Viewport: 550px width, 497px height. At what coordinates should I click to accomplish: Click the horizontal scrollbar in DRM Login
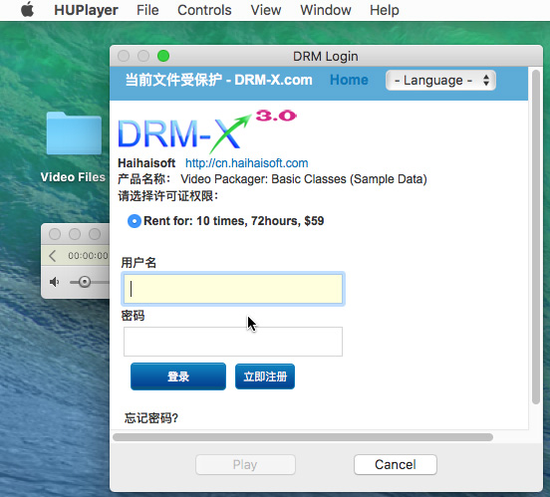coord(303,437)
